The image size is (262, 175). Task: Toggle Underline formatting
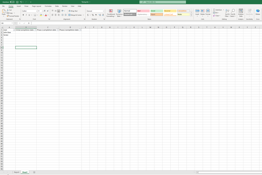[29, 15]
